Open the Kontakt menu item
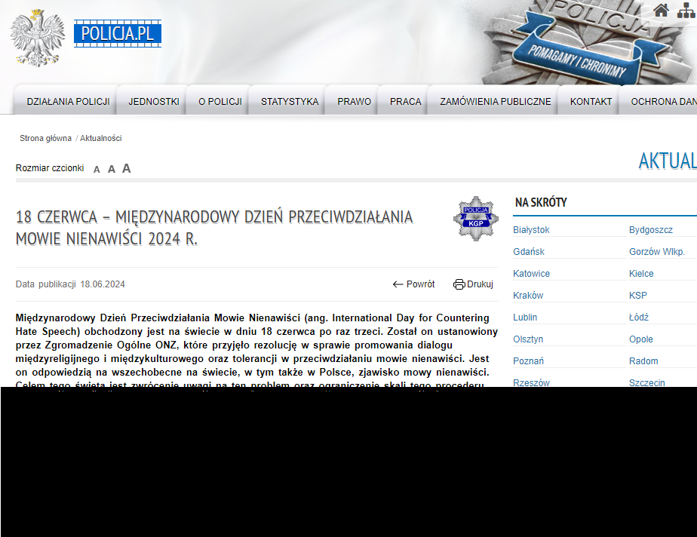 point(591,102)
